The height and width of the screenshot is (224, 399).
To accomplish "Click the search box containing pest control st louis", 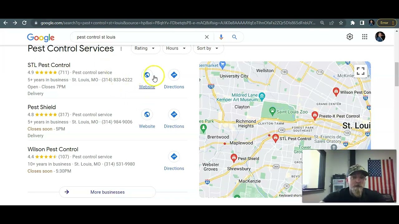I will (x=139, y=37).
